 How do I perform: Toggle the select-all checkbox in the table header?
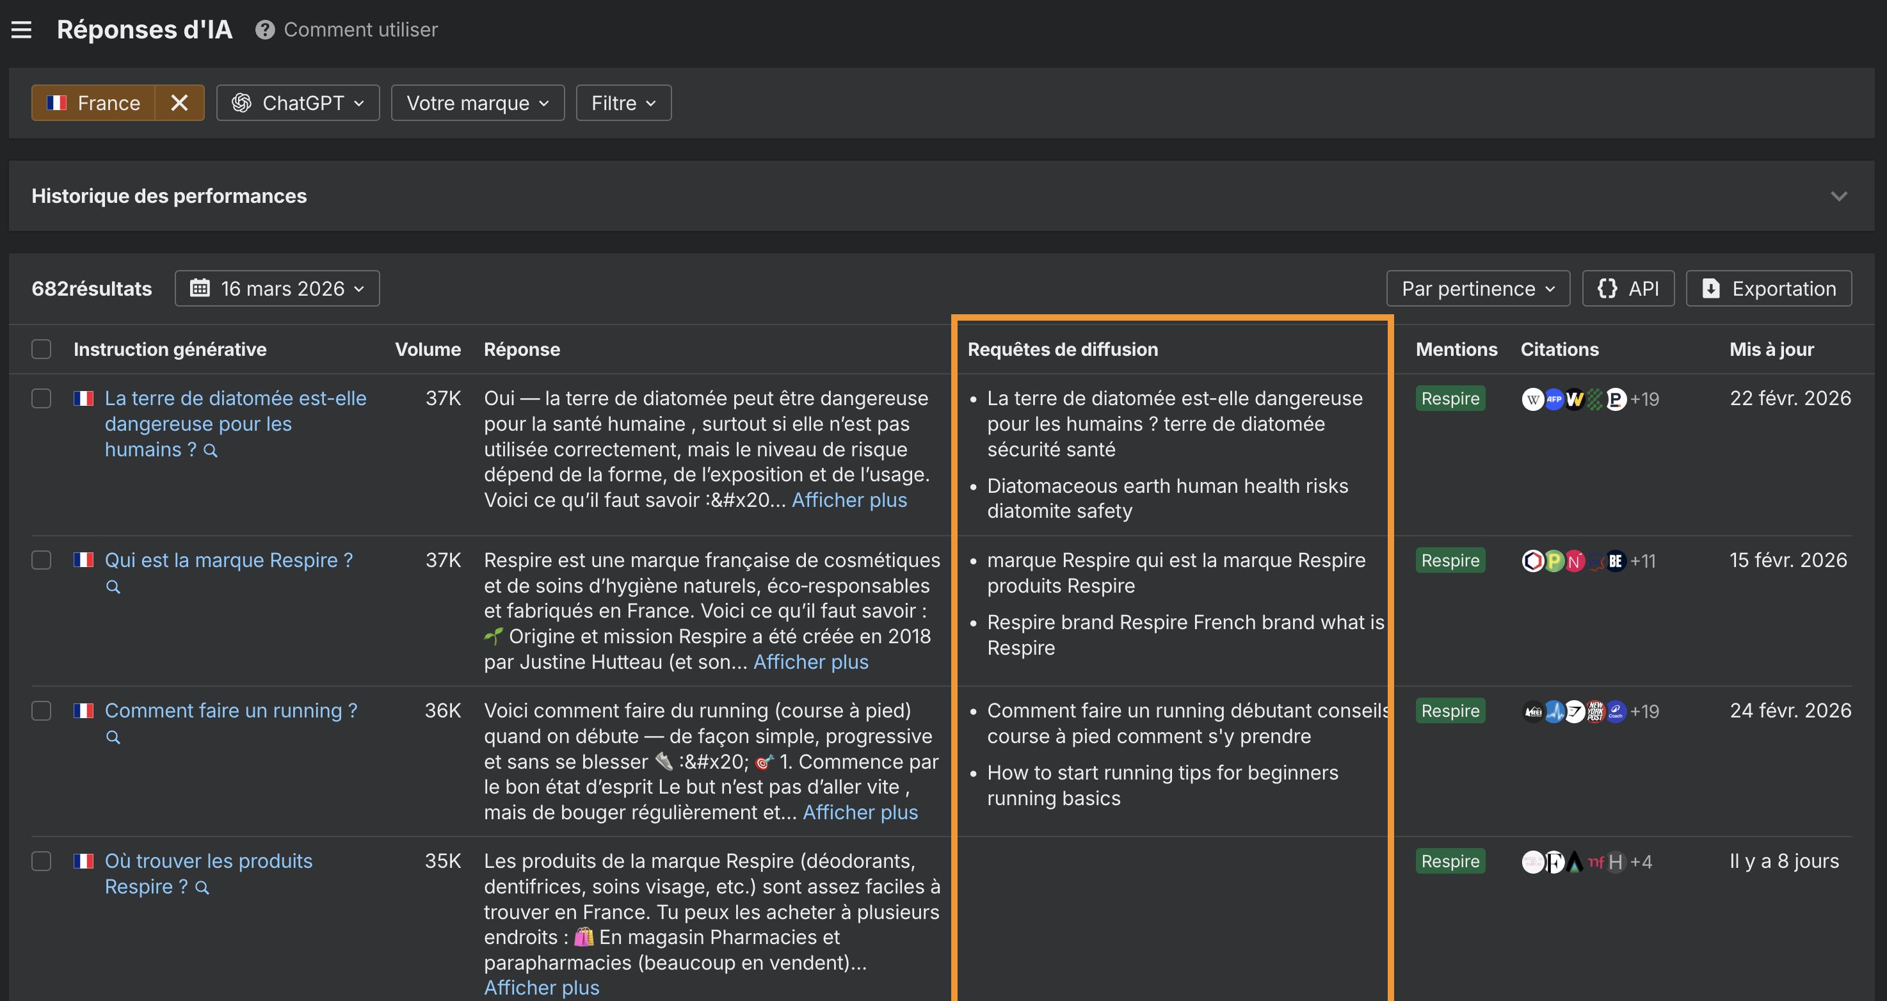pos(42,349)
